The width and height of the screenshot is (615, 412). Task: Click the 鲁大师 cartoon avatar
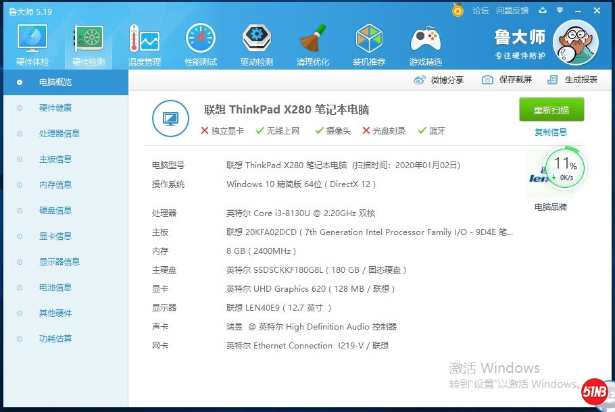point(574,42)
